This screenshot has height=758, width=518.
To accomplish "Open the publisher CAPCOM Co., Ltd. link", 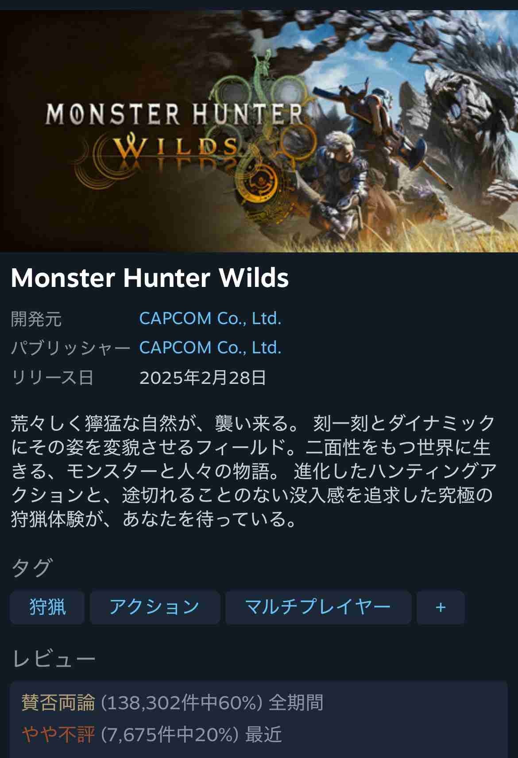I will pyautogui.click(x=210, y=348).
